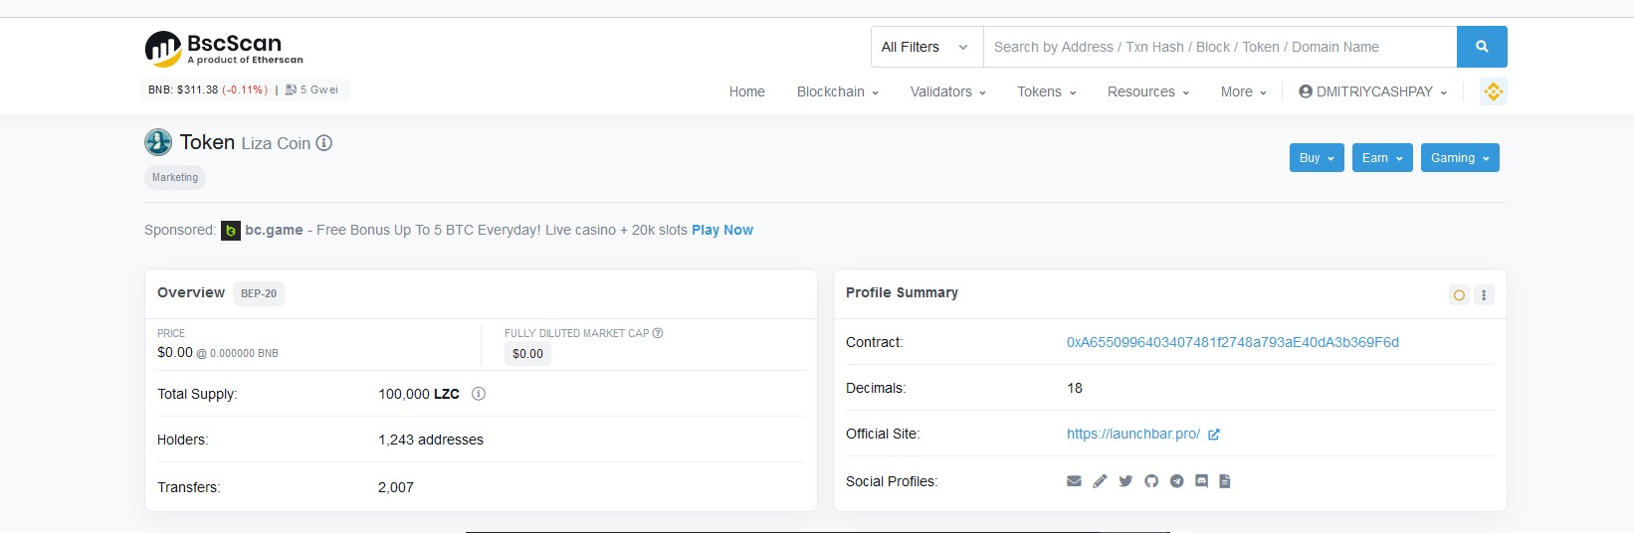The image size is (1634, 533).
Task: Expand the All Filters dropdown
Action: point(925,47)
